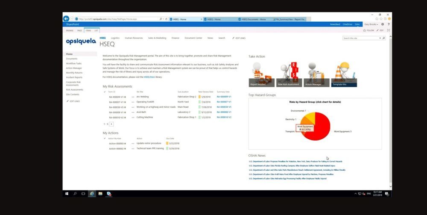Toggle select-all checkmark in My Actions

105,138
